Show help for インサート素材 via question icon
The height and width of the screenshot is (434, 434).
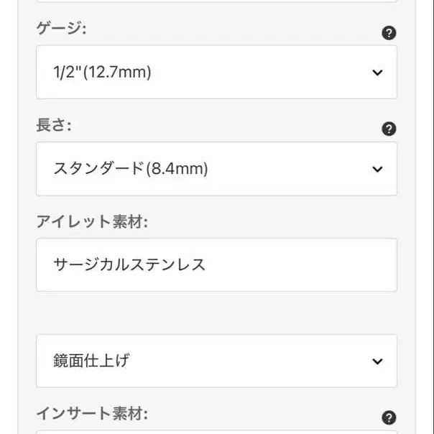coord(389,417)
